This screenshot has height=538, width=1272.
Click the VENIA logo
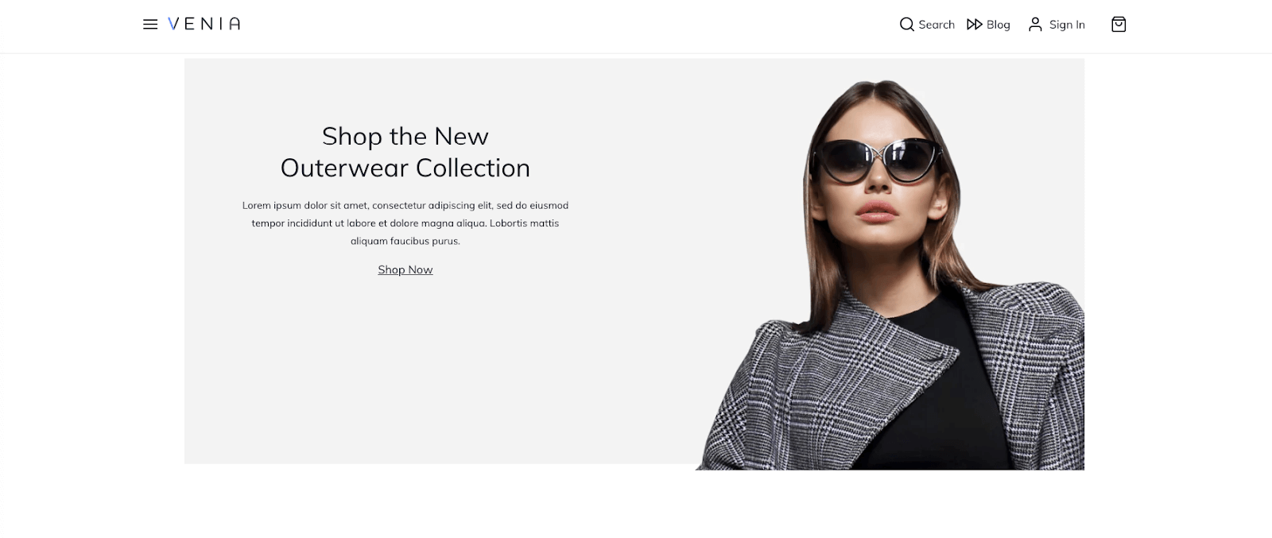pos(204,24)
